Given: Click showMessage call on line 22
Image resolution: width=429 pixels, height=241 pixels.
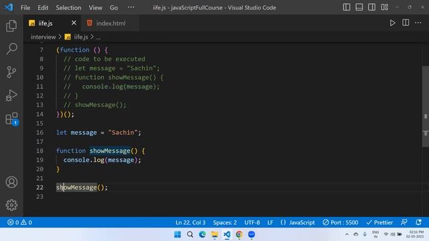Looking at the screenshot, I should [x=76, y=187].
